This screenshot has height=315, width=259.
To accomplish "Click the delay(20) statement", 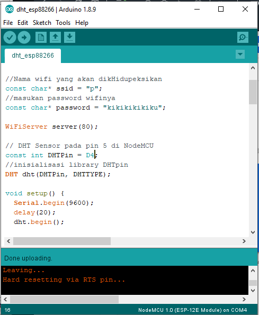I will (x=34, y=212).
